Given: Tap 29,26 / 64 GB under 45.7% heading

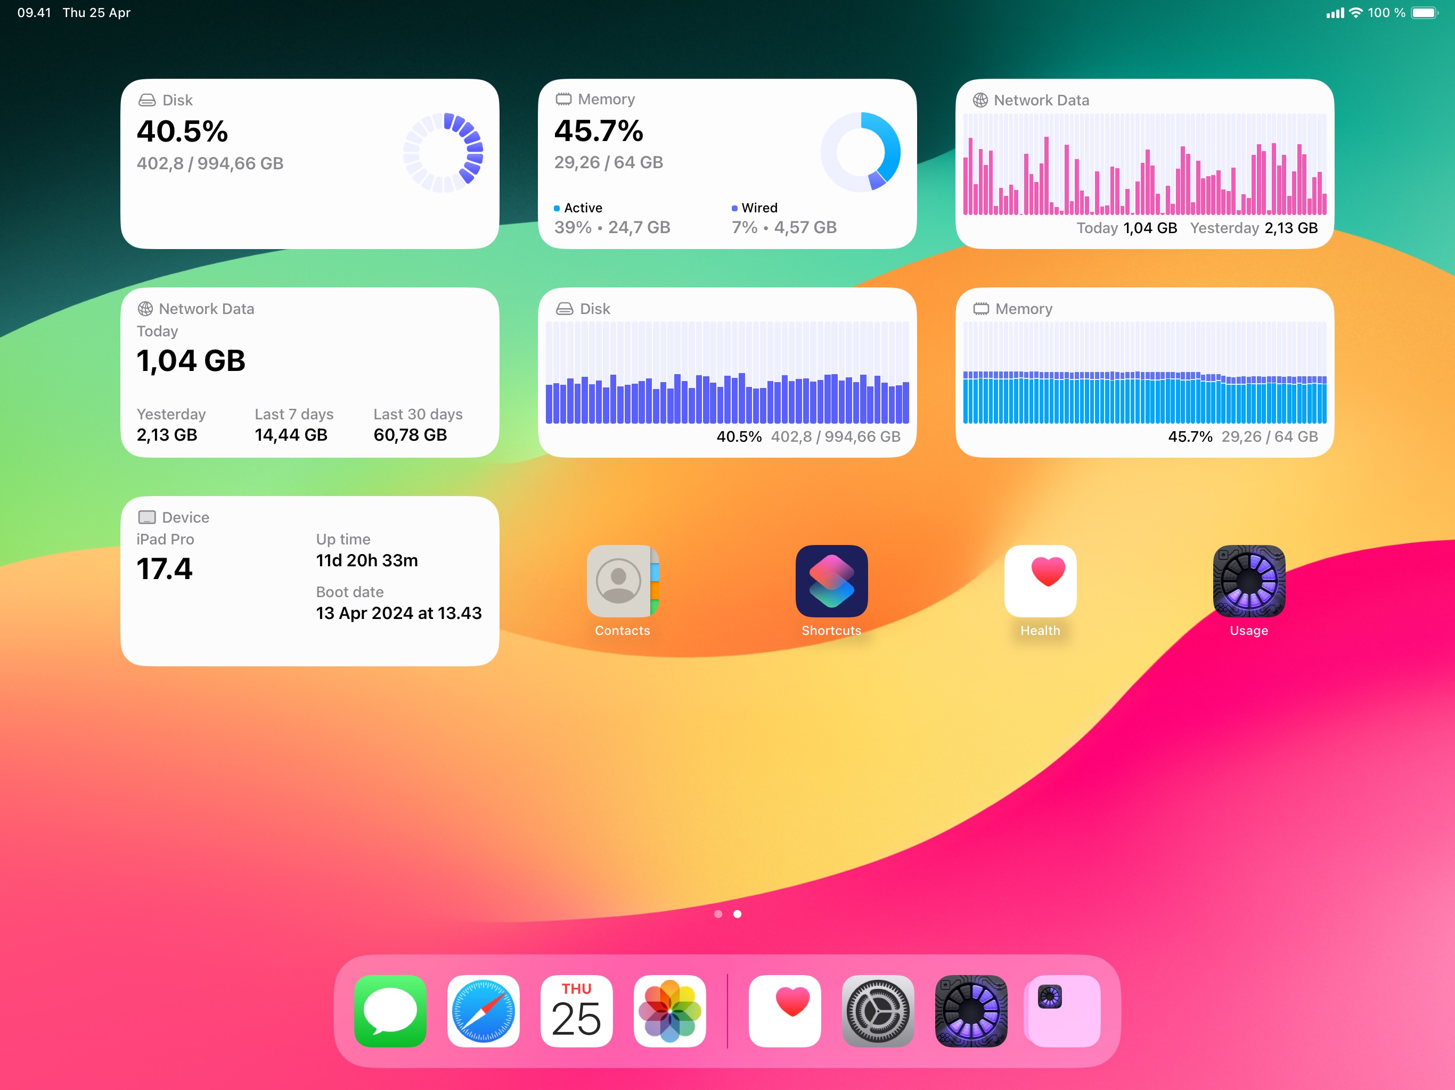Looking at the screenshot, I should 608,162.
